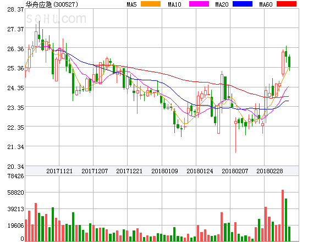Select the stock title 华舟应急 (300527)
The width and height of the screenshot is (330, 242).
[x=52, y=4]
